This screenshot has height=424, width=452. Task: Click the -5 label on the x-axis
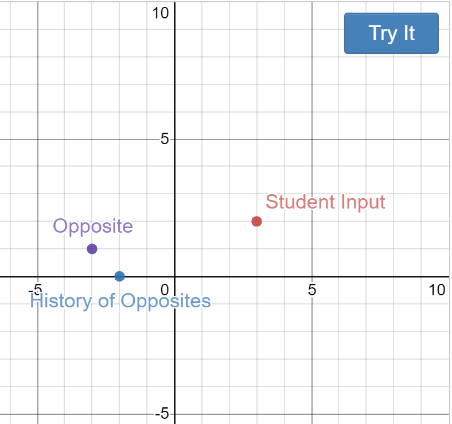click(x=36, y=289)
